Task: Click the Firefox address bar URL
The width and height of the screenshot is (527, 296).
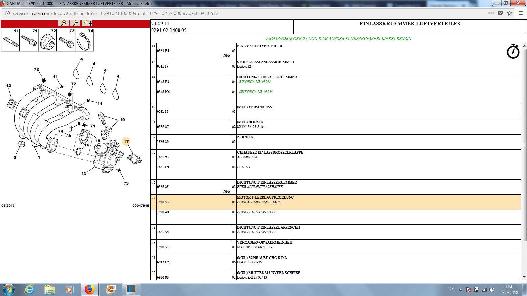Action: pos(116,13)
